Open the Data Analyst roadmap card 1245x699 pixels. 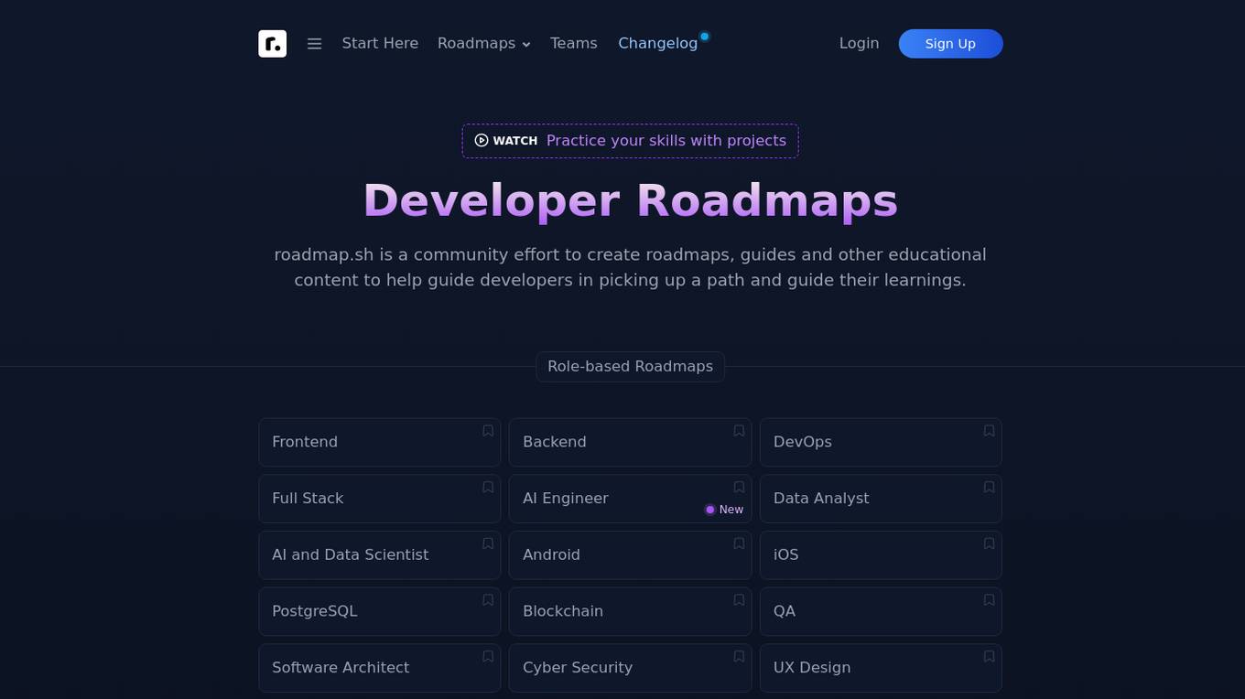881,499
